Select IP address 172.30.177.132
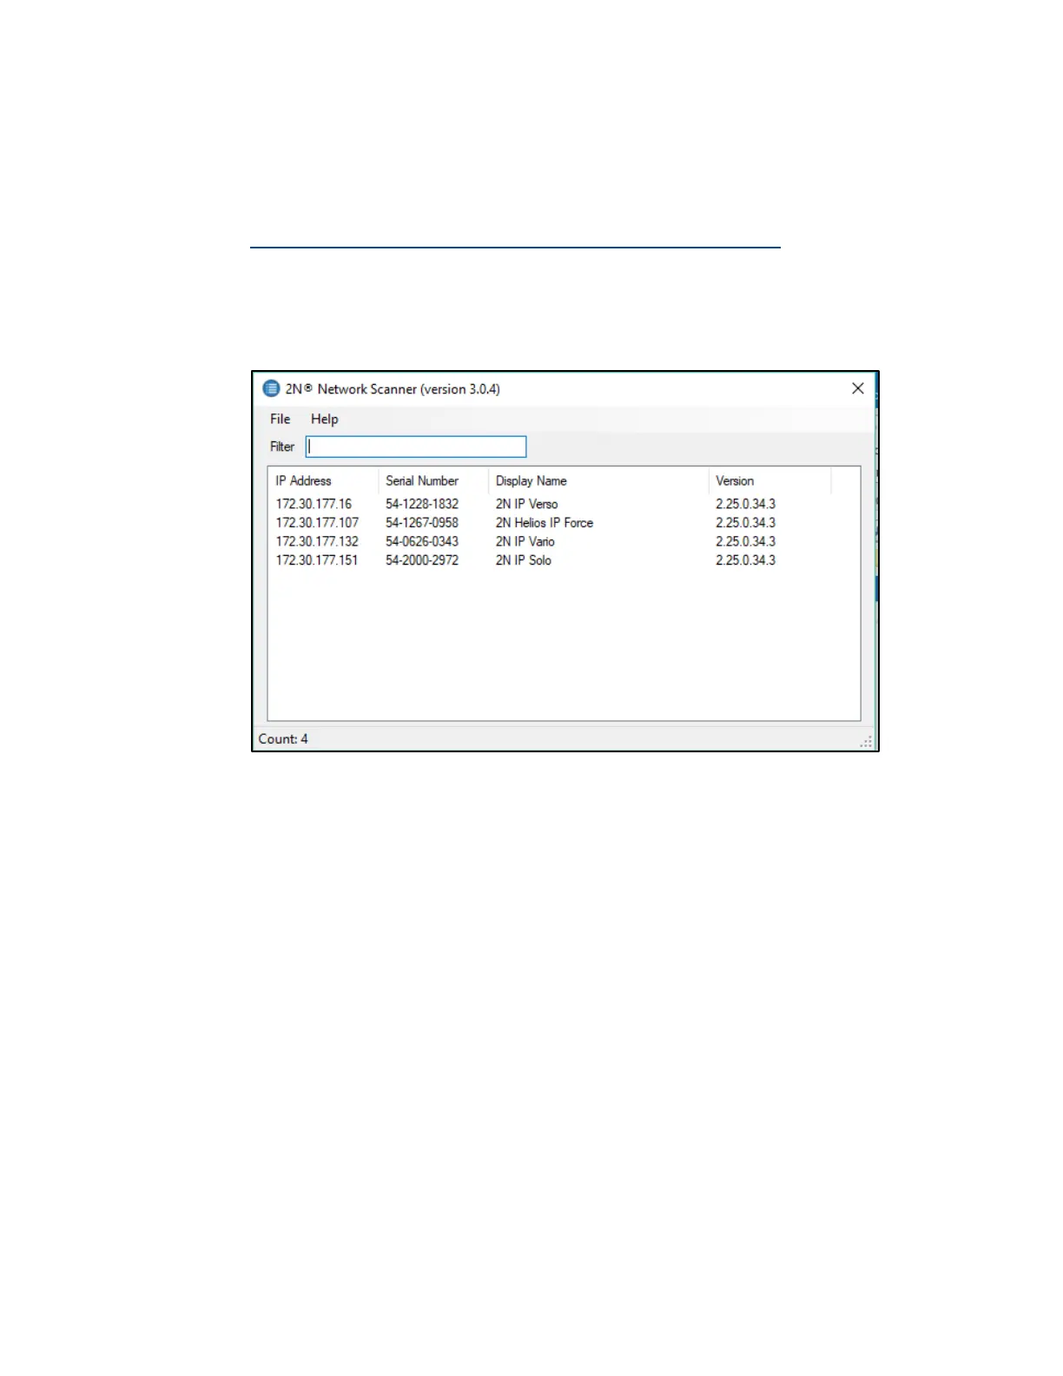Screen dimensions: 1063x1376 point(317,541)
